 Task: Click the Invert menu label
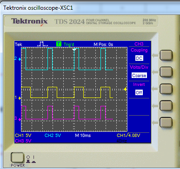pos(139,84)
